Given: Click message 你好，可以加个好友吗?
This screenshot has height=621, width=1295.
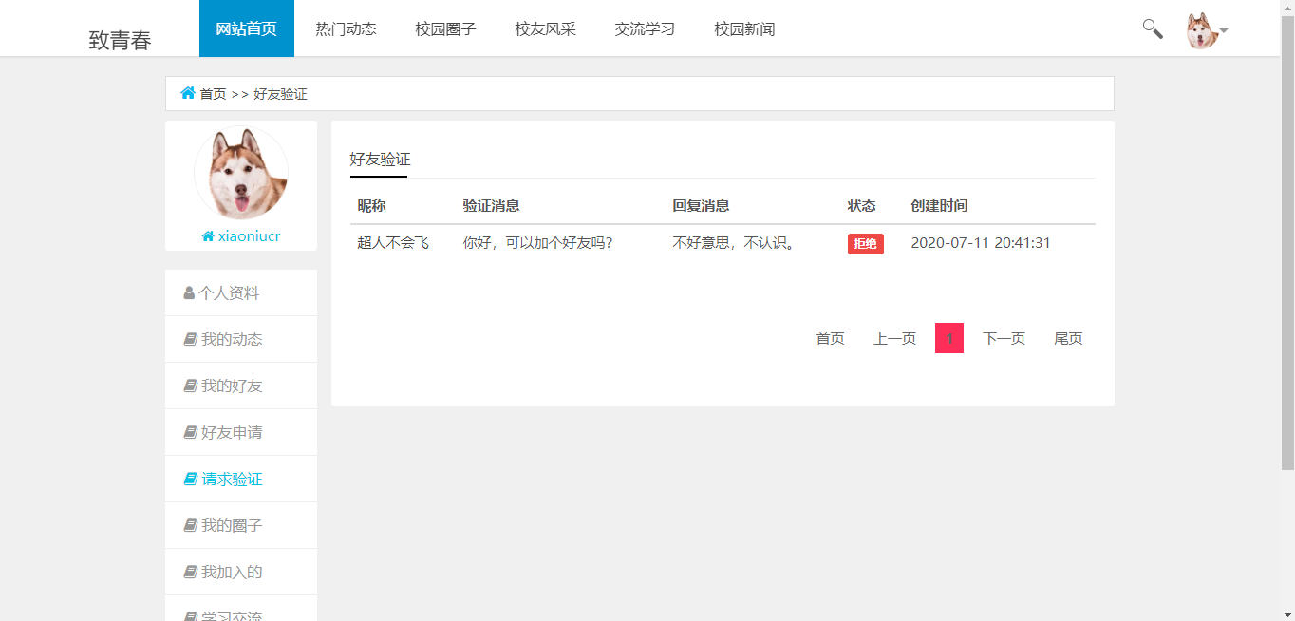Looking at the screenshot, I should tap(537, 243).
